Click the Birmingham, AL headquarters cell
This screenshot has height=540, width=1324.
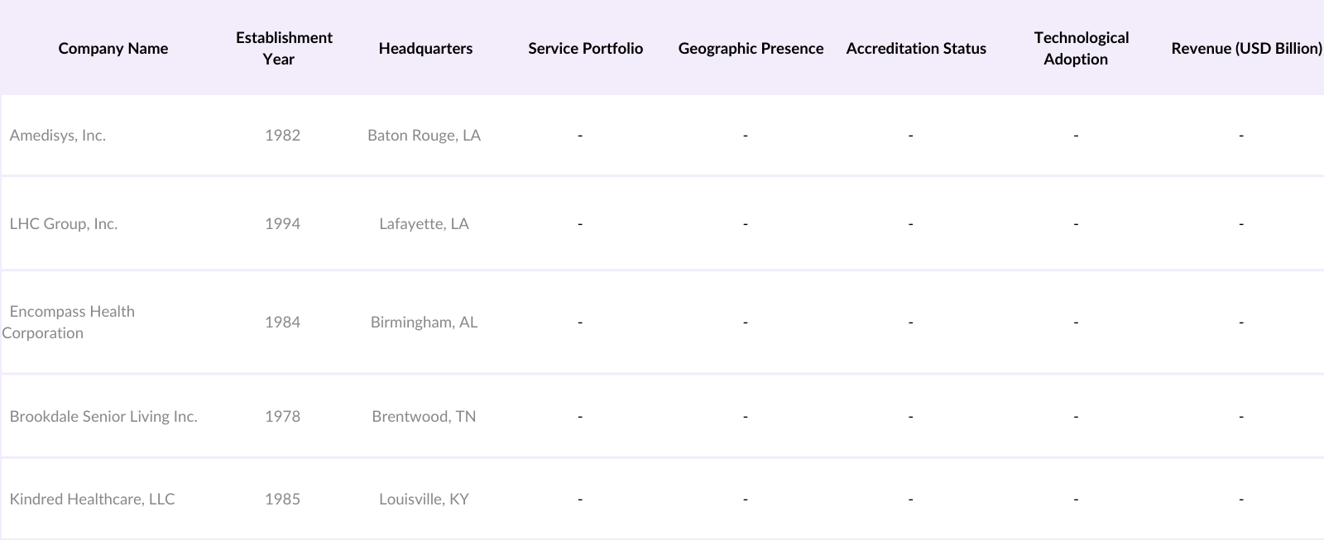[424, 323]
